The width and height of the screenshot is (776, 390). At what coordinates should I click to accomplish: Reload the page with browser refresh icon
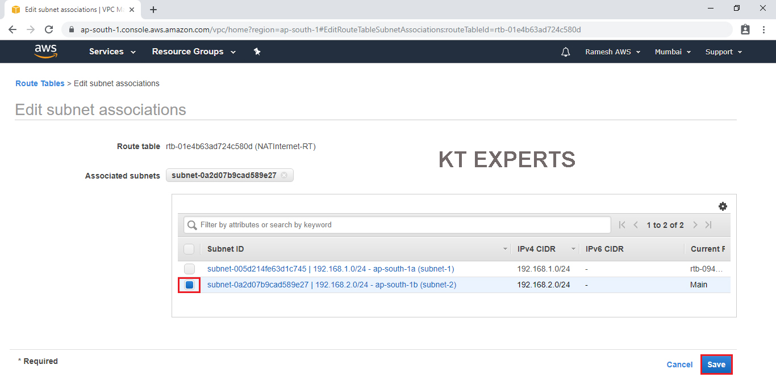[49, 29]
